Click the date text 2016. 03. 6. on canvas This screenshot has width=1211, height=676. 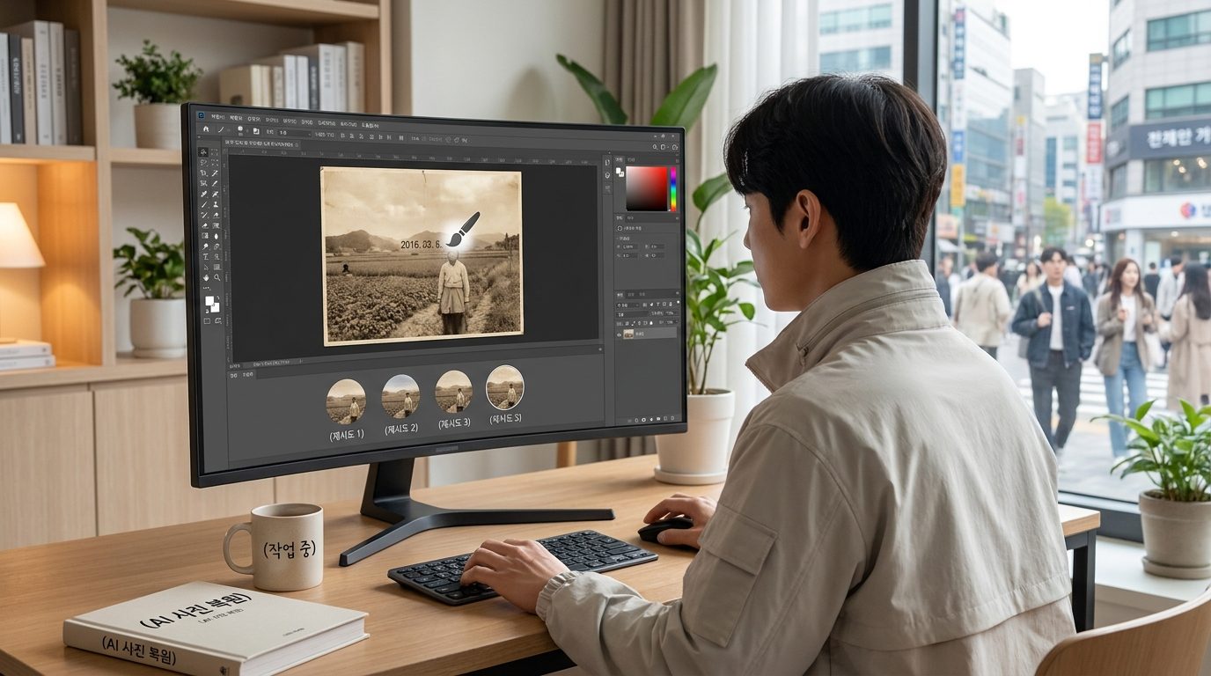tap(422, 245)
